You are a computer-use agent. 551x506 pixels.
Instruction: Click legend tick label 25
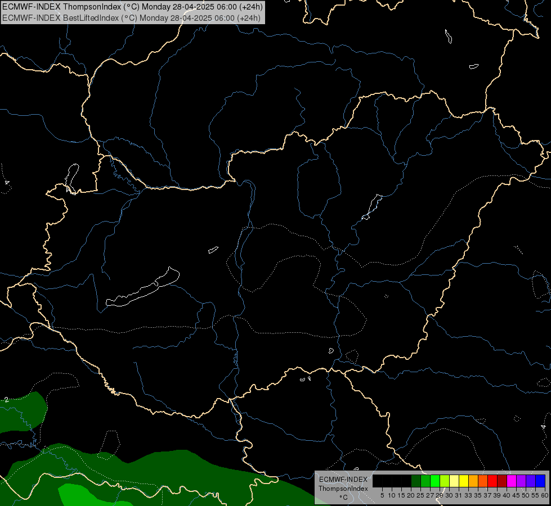click(420, 495)
